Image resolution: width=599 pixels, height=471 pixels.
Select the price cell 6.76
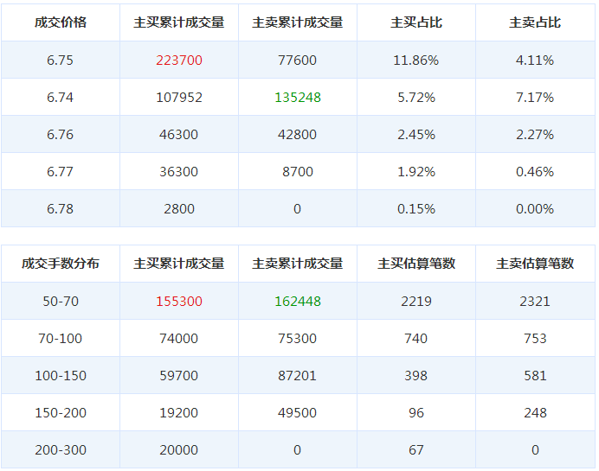click(x=60, y=135)
